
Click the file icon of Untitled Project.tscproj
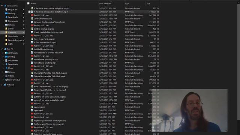tap(32, 49)
